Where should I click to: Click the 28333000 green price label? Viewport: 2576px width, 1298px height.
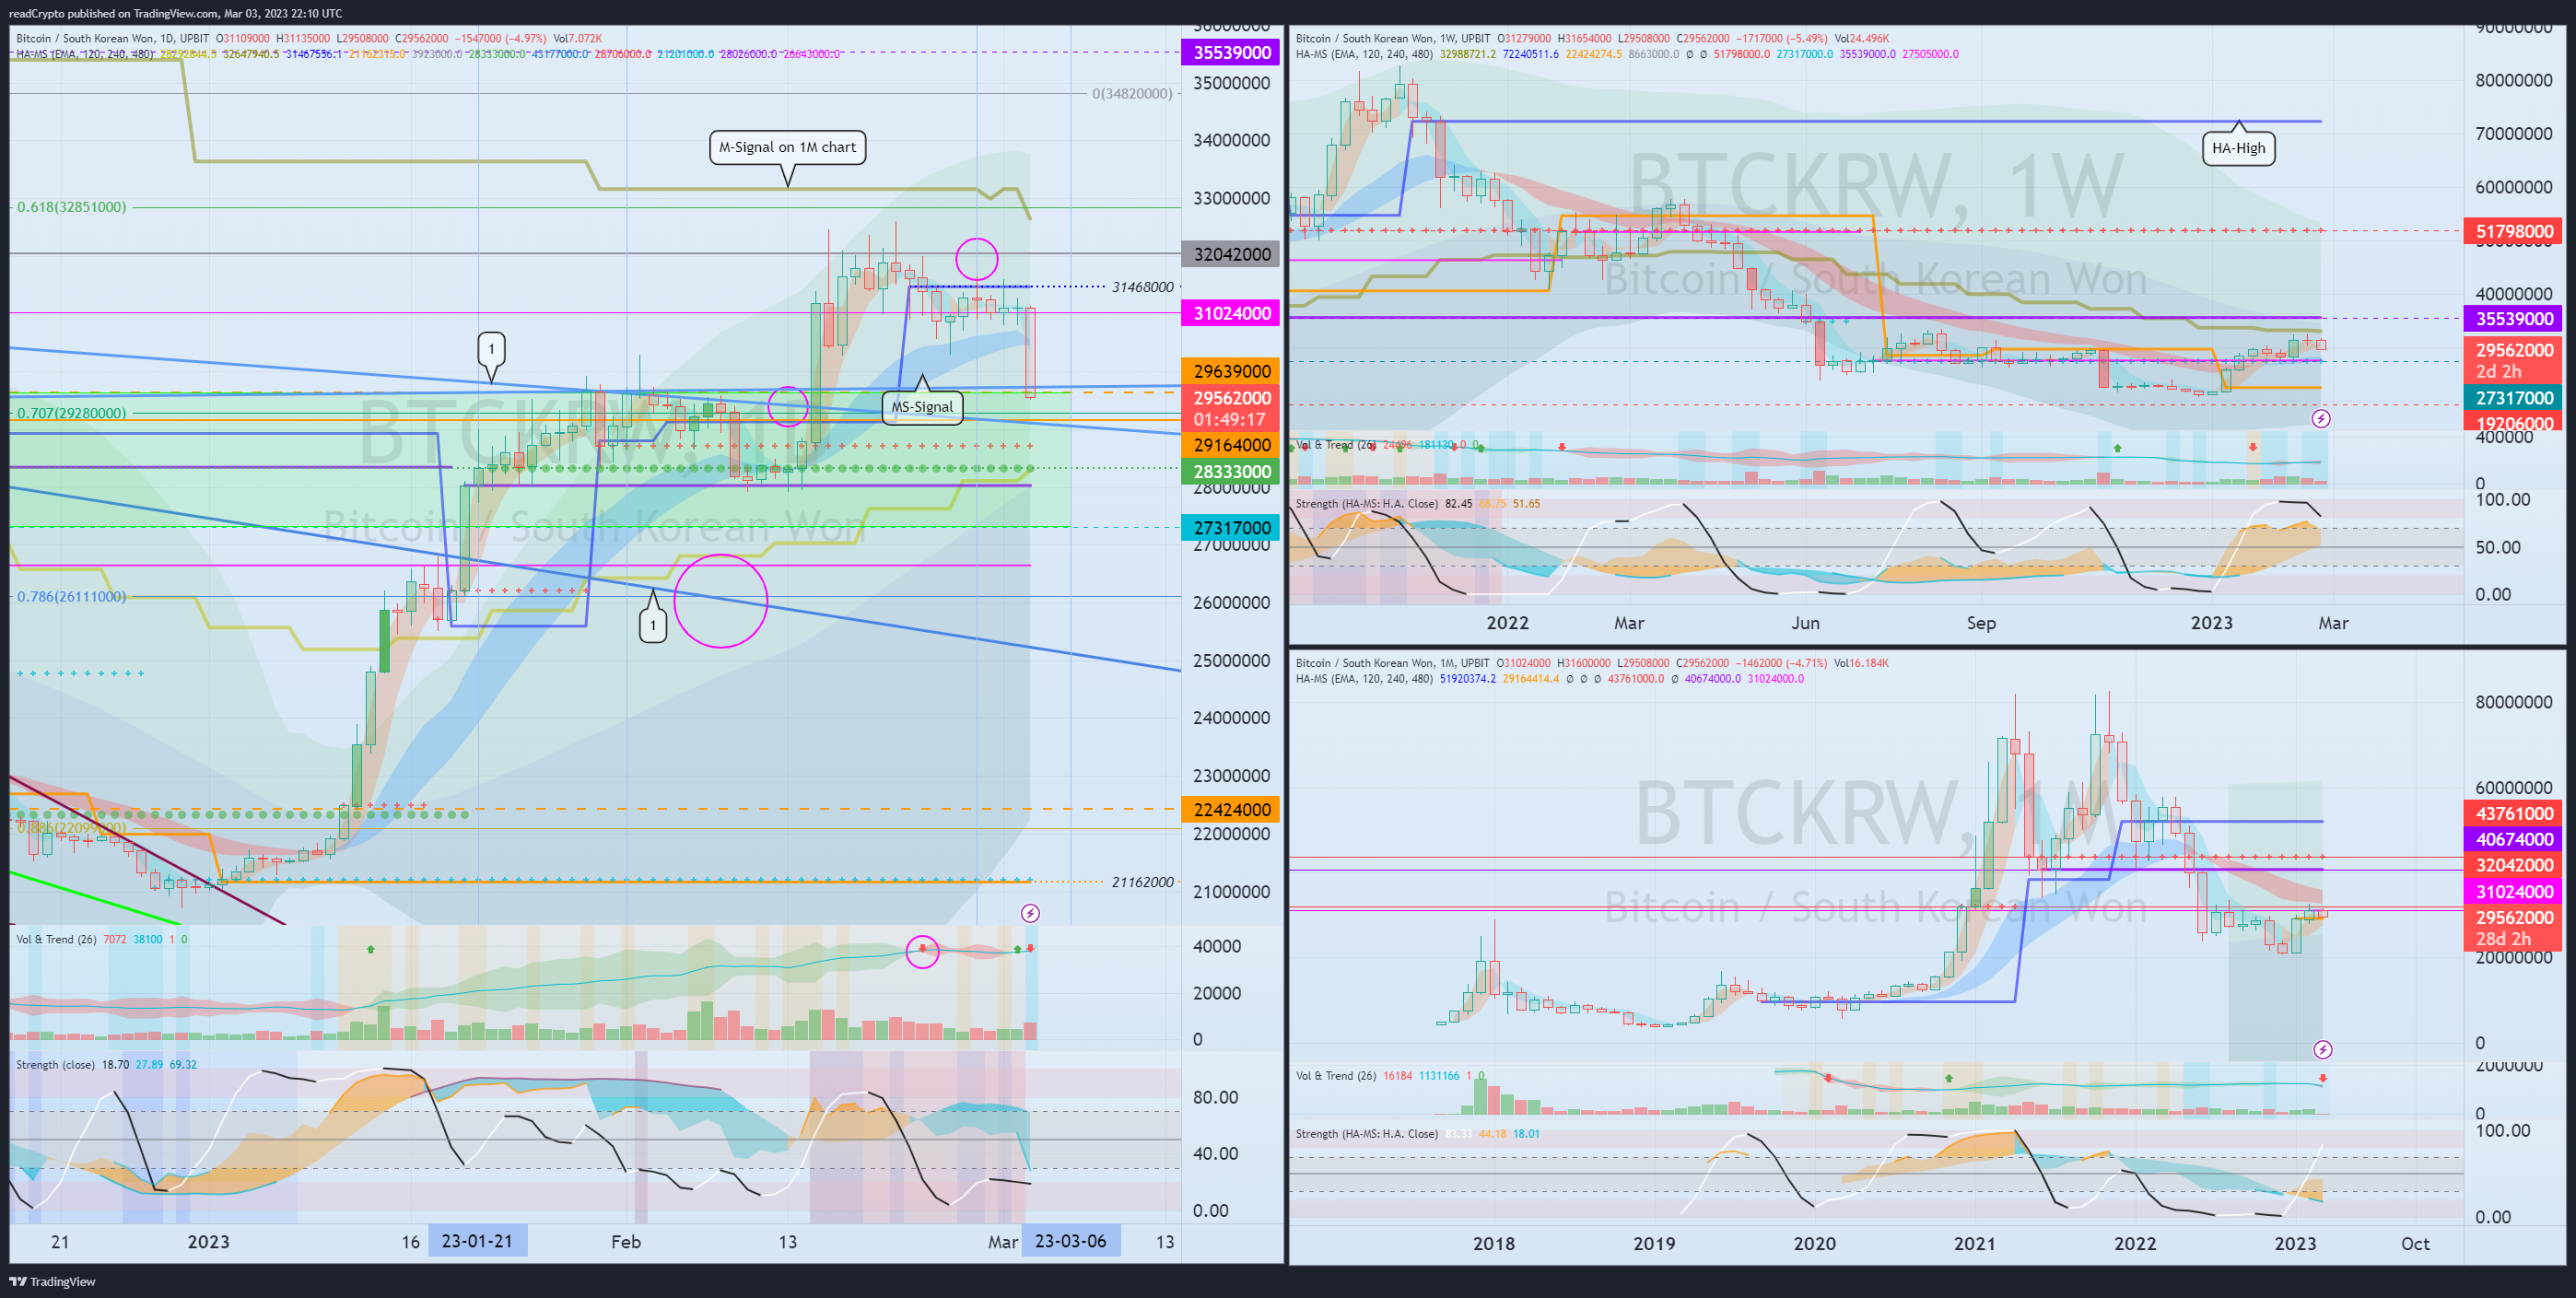point(1231,471)
